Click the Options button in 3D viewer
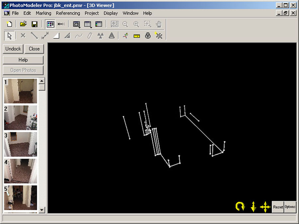Screen dimensions: 299x224 290,207
